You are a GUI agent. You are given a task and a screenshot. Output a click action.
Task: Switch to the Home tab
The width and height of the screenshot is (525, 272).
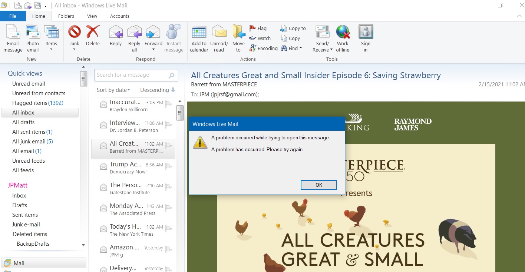[x=39, y=16]
